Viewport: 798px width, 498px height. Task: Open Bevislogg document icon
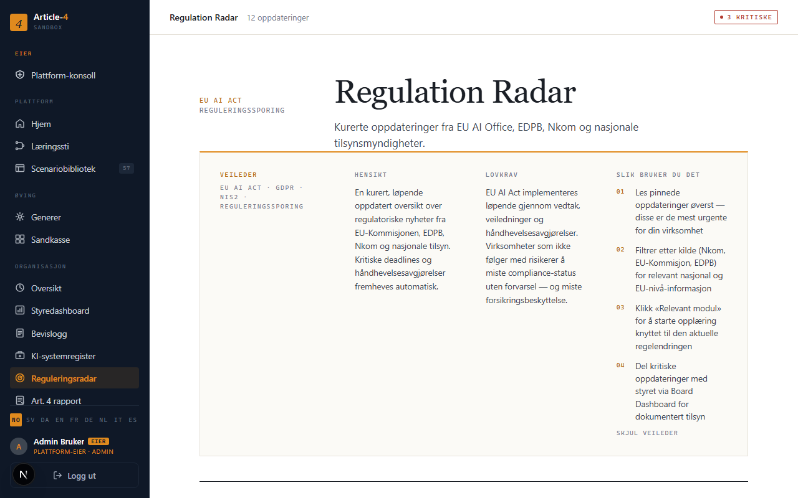(x=20, y=334)
